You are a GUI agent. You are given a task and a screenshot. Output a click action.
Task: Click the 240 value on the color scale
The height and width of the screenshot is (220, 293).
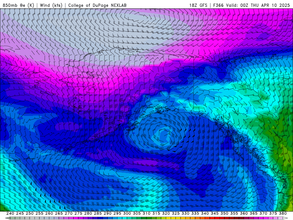click(10, 213)
